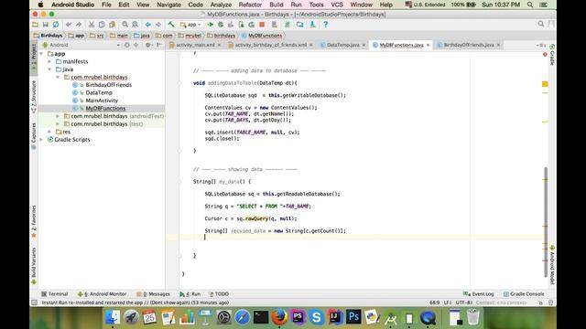Viewport: 586px width, 329px height.
Task: Click the Redo arrow in toolbar
Action: (x=79, y=25)
